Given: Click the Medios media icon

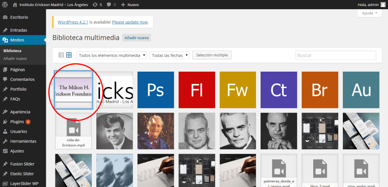Looking at the screenshot, I should 5,40.
